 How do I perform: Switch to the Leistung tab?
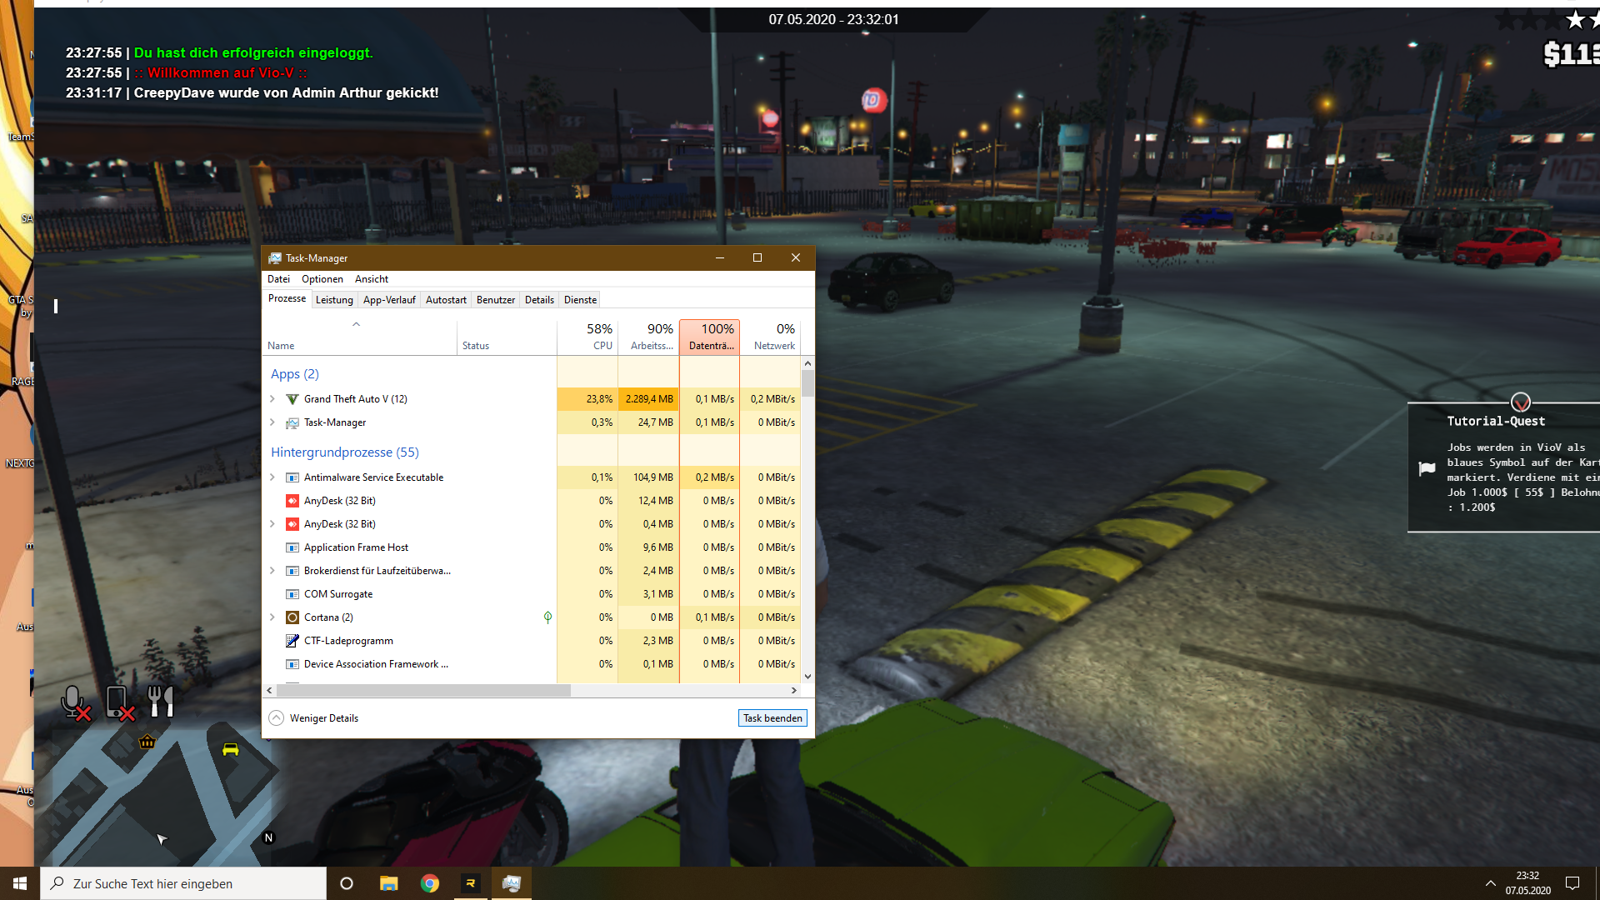pos(334,299)
